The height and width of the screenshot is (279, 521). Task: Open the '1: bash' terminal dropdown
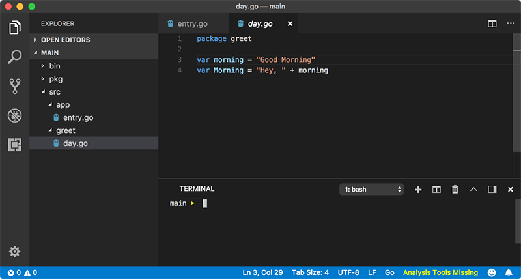tap(372, 190)
